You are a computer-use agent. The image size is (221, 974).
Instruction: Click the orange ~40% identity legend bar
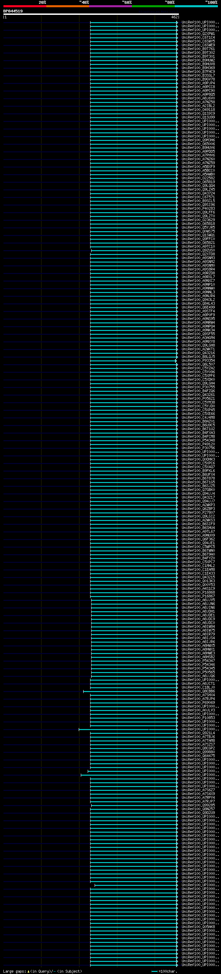pos(68,6)
